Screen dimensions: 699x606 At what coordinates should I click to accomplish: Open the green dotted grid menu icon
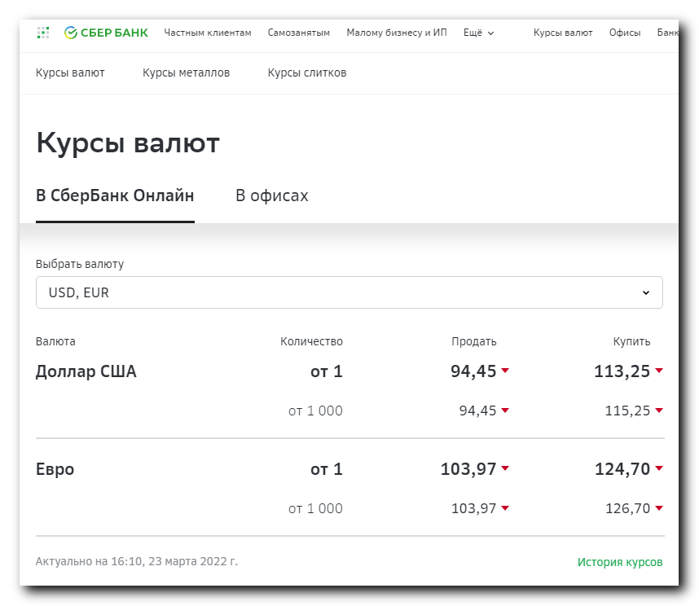[43, 33]
